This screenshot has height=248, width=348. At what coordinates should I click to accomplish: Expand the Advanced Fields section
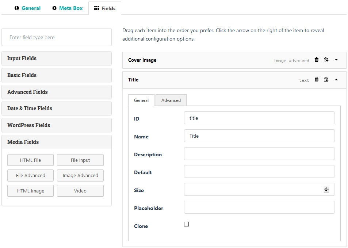tap(57, 92)
